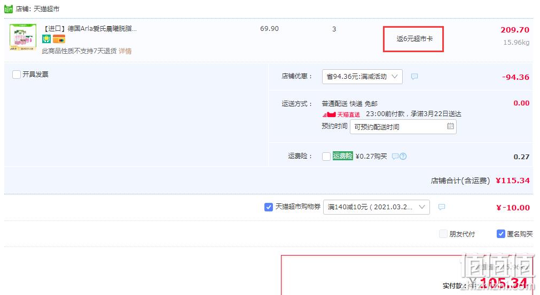540x295 pixels.
Task: Click the 天猫直送 delivery logo
Action: [x=341, y=114]
